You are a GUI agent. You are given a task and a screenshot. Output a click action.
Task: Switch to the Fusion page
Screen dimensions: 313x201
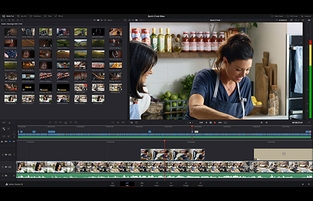[x=156, y=184]
